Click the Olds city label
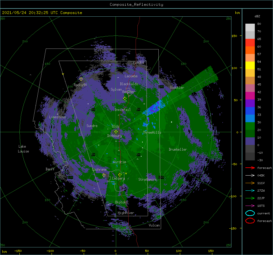The width and height of the screenshot is (273, 255). (116, 126)
